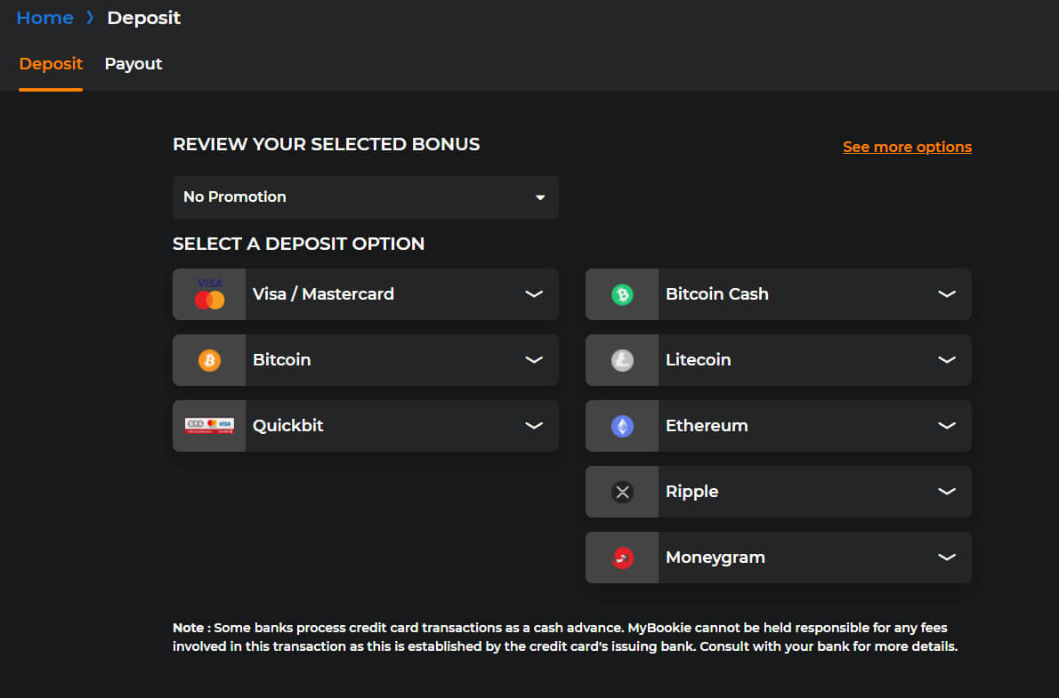
Task: Expand the Bitcoin Cash chevron
Action: pyautogui.click(x=946, y=294)
